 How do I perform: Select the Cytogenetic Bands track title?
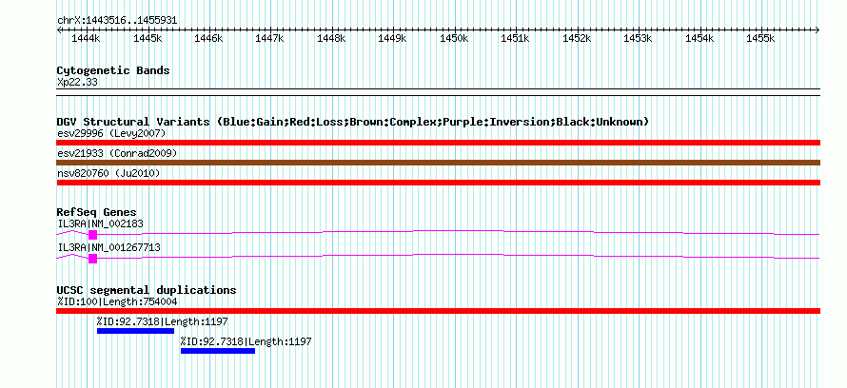[113, 70]
